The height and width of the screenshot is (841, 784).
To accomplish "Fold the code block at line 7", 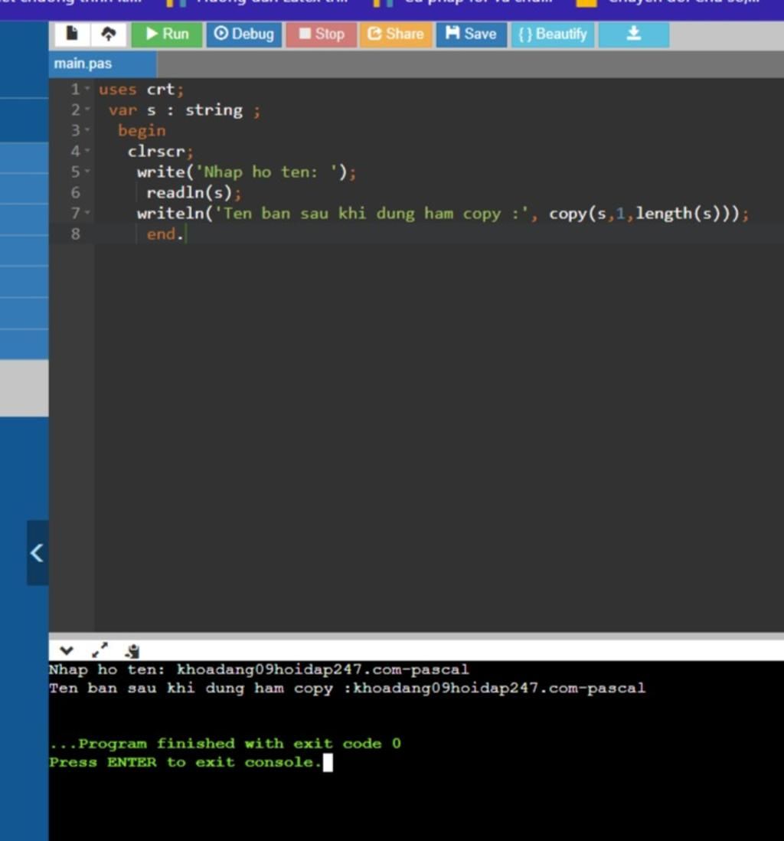I will pos(87,213).
